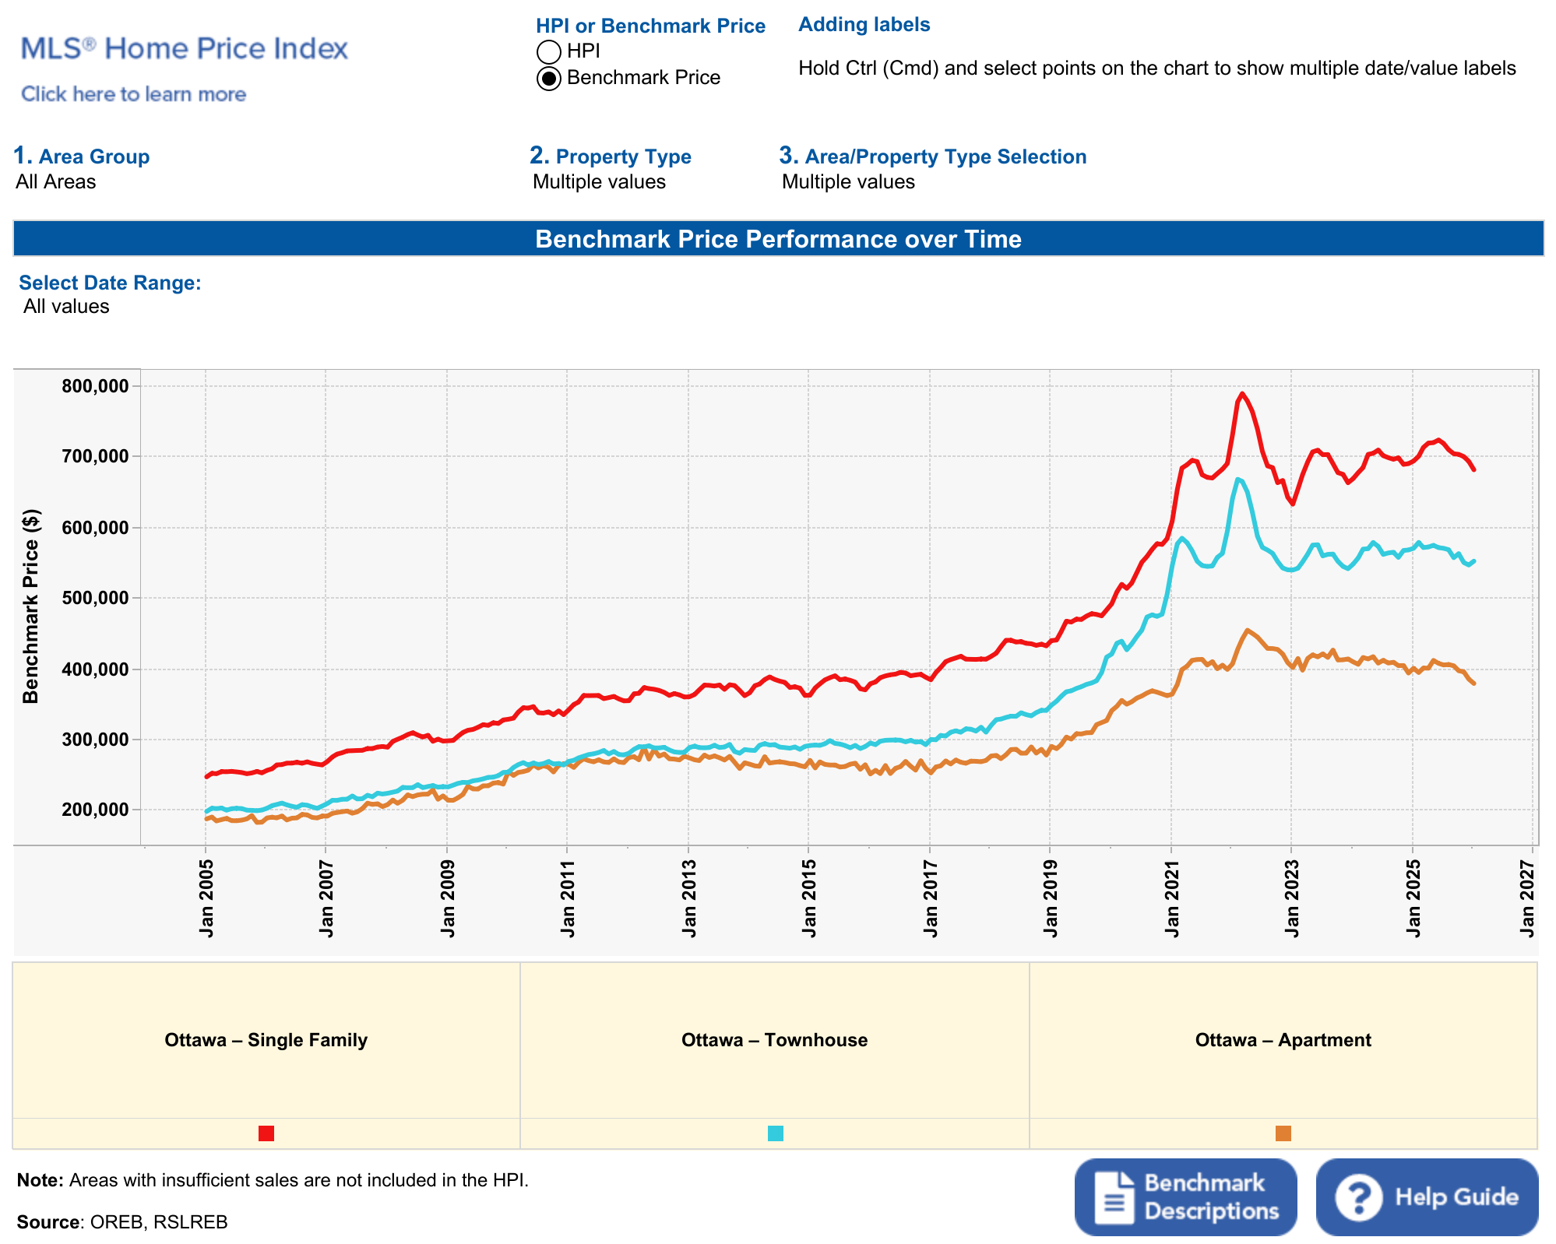Click the red Single Family legend swatch
Image resolution: width=1556 pixels, height=1244 pixels.
click(266, 1133)
